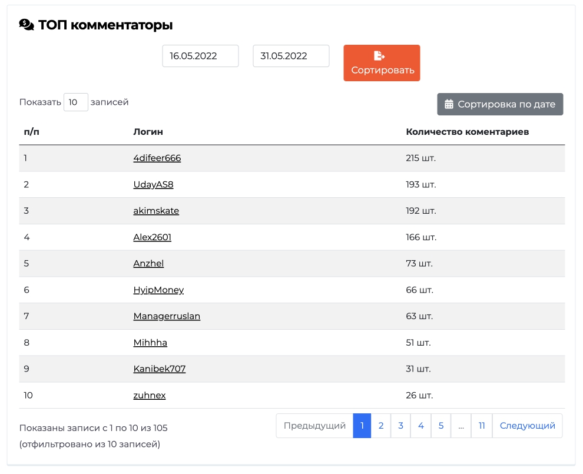
Task: Click the Следующий pagination button
Action: [527, 426]
